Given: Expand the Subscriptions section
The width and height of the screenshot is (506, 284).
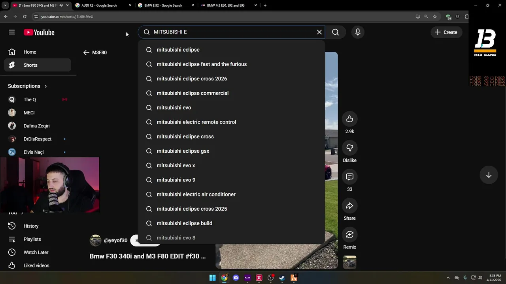Looking at the screenshot, I should (28, 86).
